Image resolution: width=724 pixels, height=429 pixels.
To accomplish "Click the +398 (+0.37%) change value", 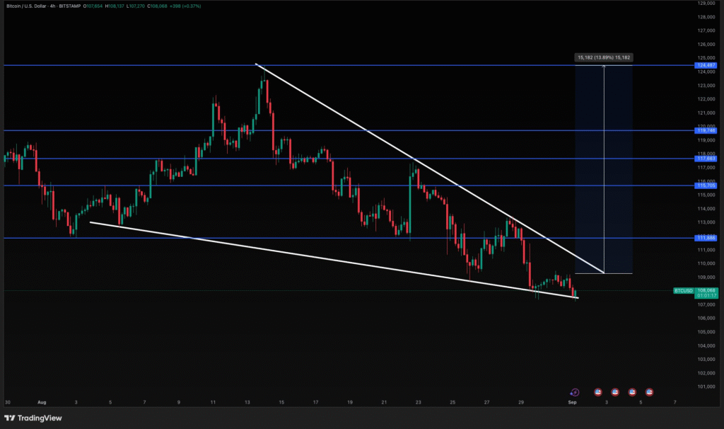I will point(185,6).
